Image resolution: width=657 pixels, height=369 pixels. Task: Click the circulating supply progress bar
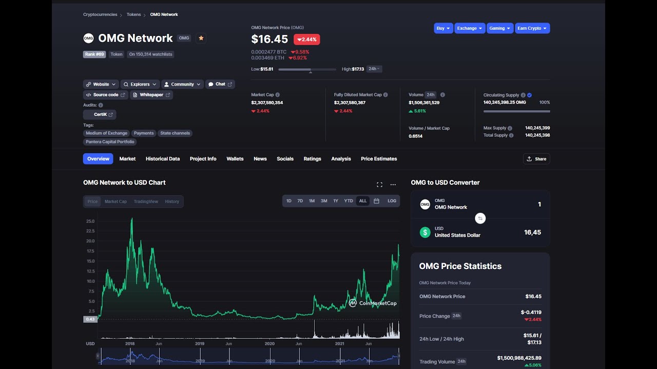pos(516,111)
